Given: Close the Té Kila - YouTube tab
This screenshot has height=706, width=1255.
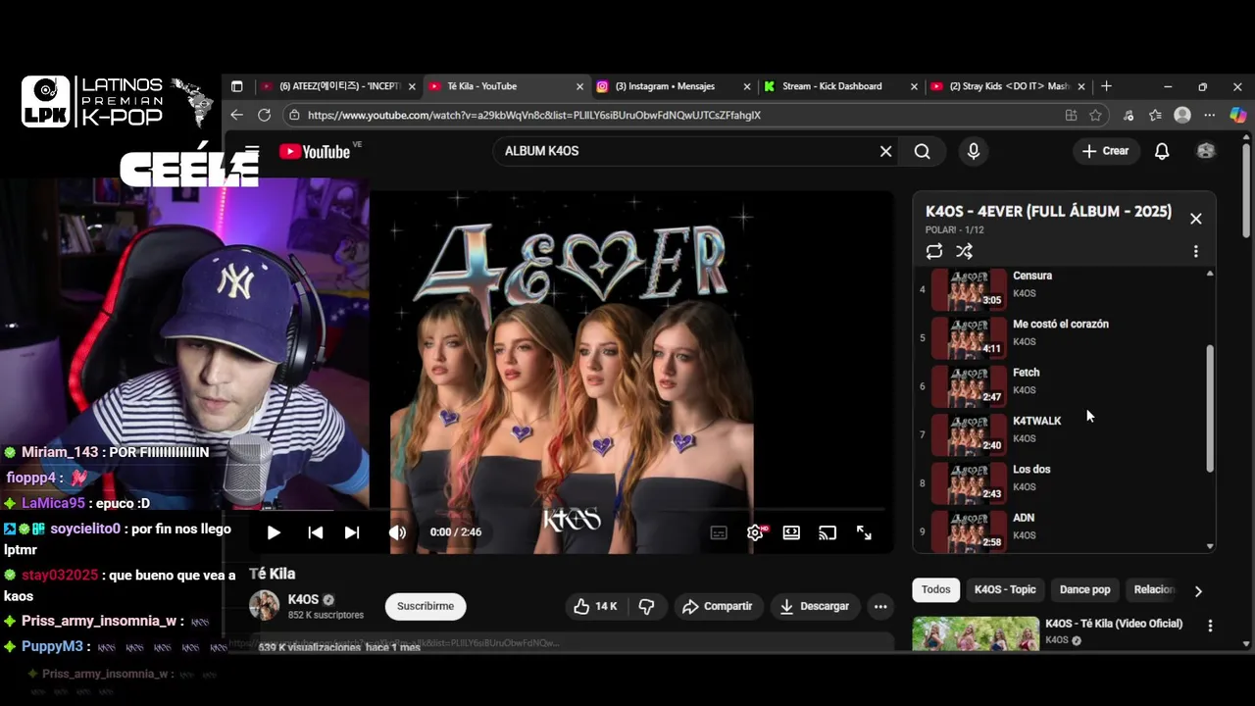Looking at the screenshot, I should (x=579, y=86).
